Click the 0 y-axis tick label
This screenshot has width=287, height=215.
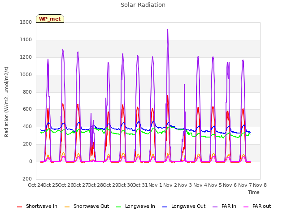coord(30,161)
